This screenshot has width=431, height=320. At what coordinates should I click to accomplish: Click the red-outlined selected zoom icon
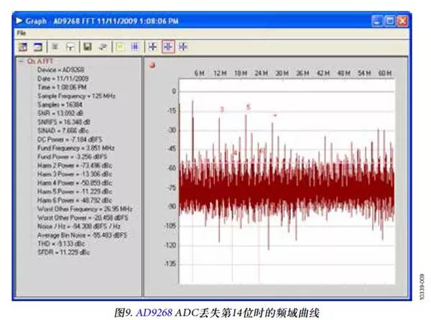(x=168, y=47)
